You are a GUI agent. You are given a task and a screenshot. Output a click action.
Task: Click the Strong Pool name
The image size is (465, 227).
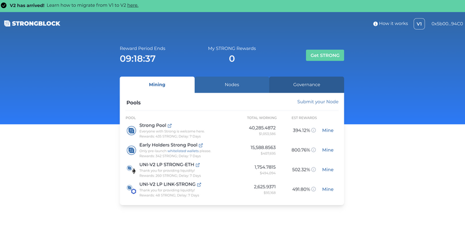[x=153, y=126]
